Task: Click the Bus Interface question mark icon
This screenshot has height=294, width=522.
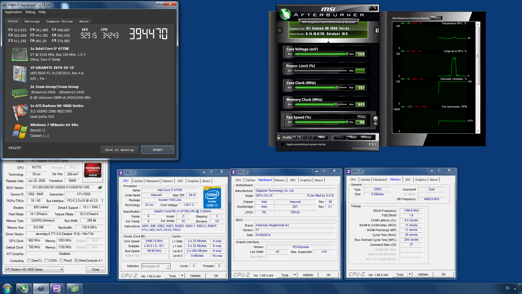Action: pos(102,201)
